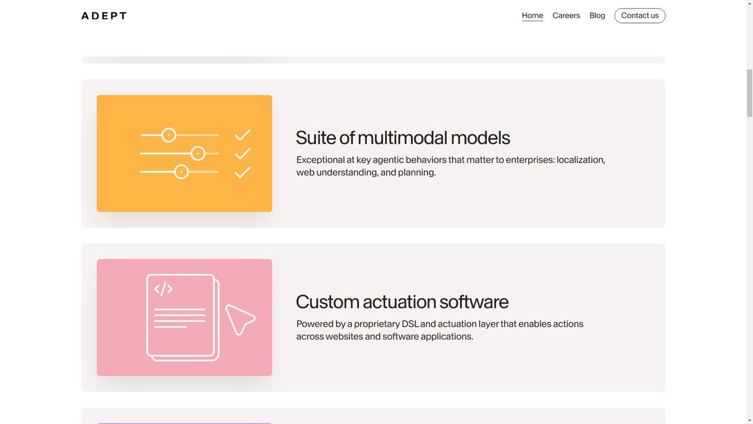Click the ADEPT logo
This screenshot has width=753, height=424.
tap(104, 16)
